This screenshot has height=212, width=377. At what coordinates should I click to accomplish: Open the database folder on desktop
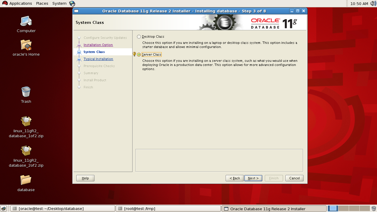tap(26, 180)
